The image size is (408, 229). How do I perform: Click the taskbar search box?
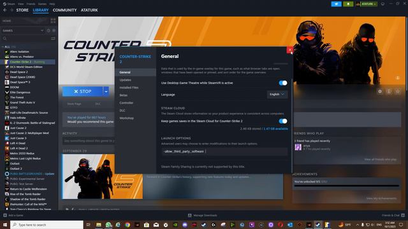(47, 225)
